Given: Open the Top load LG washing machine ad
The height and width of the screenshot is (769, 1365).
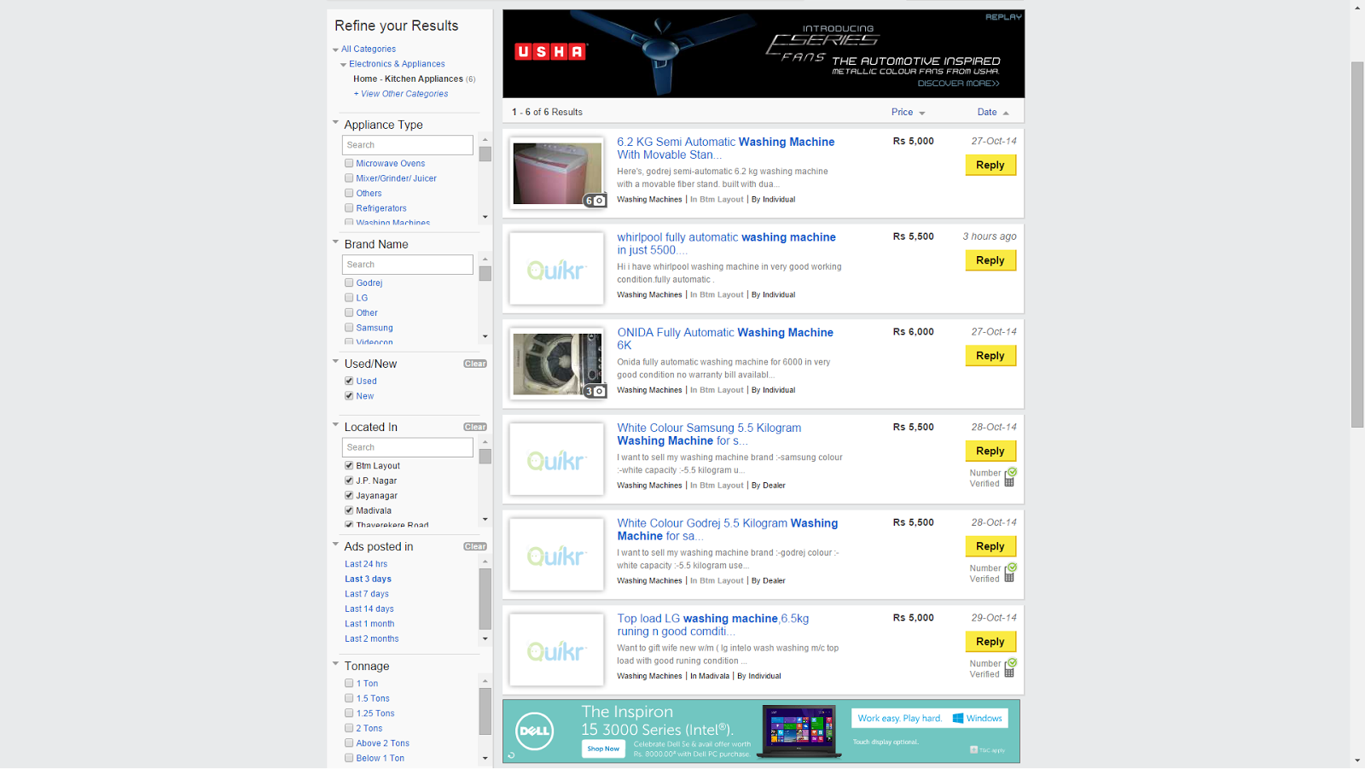Looking at the screenshot, I should click(713, 625).
